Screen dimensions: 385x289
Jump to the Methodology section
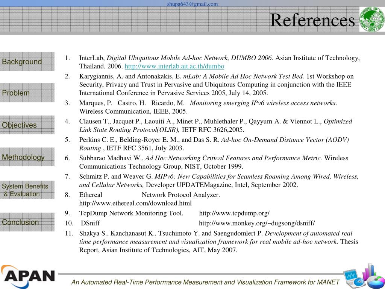(27, 157)
